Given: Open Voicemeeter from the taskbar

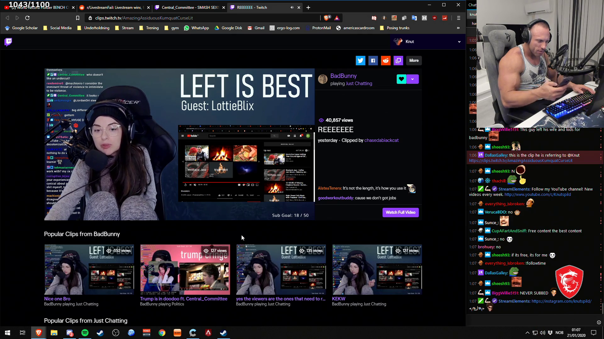Looking at the screenshot, I should pyautogui.click(x=146, y=333).
